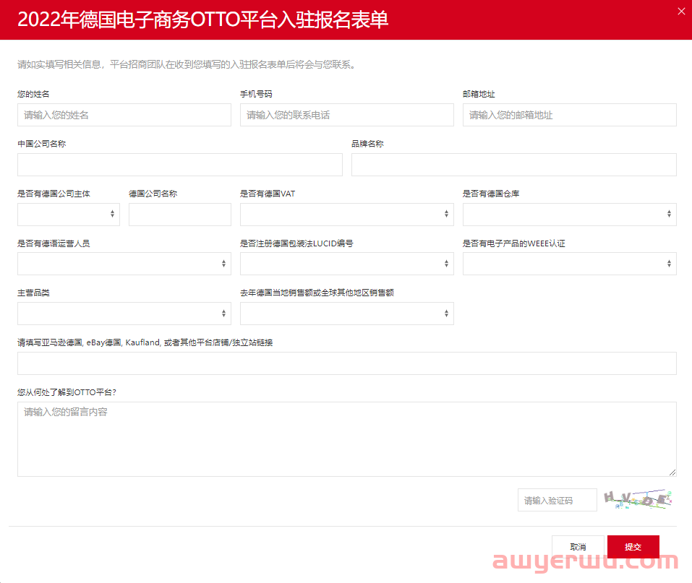Submit the form with 提交 button
The image size is (692, 583).
pos(633,547)
